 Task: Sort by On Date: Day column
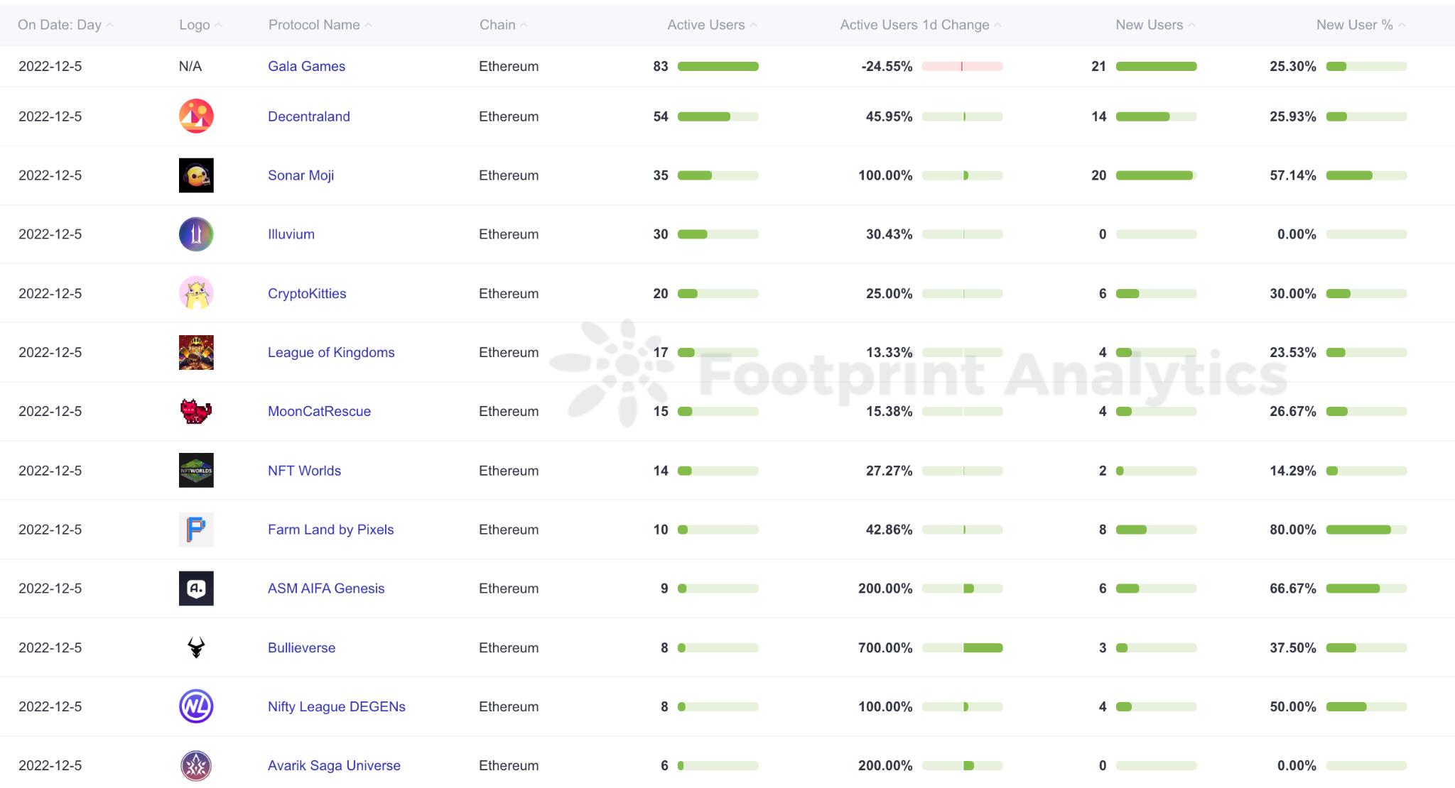tap(65, 25)
